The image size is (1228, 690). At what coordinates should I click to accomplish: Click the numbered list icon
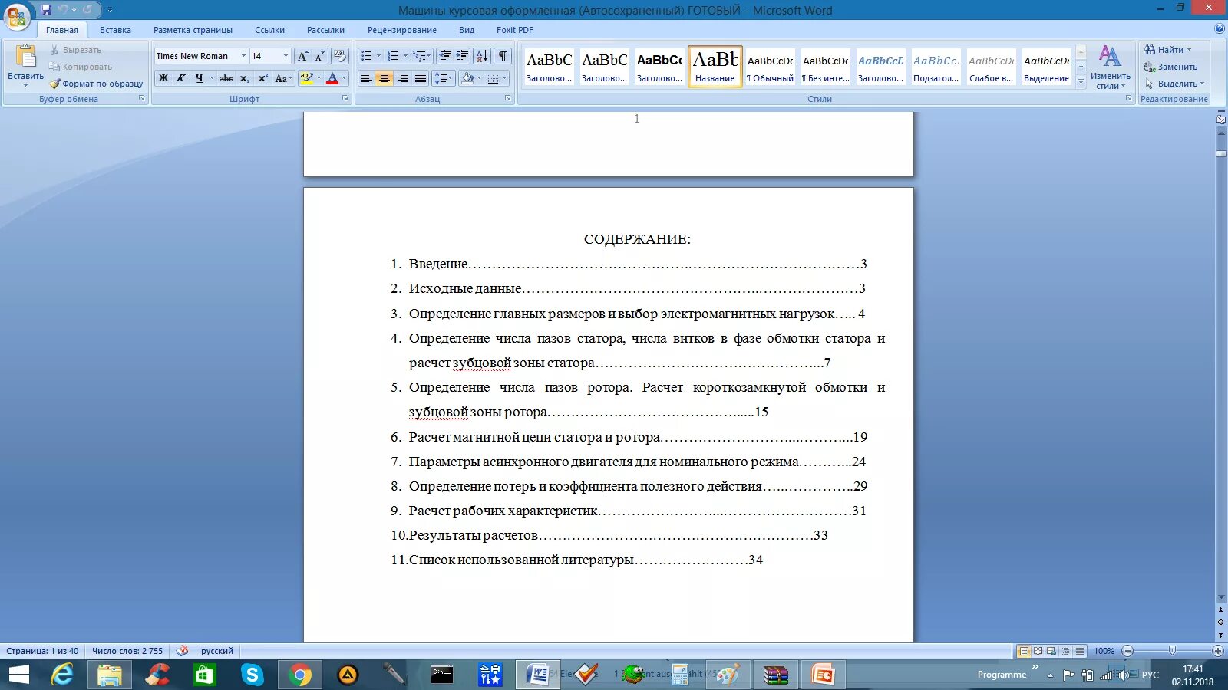pyautogui.click(x=393, y=56)
